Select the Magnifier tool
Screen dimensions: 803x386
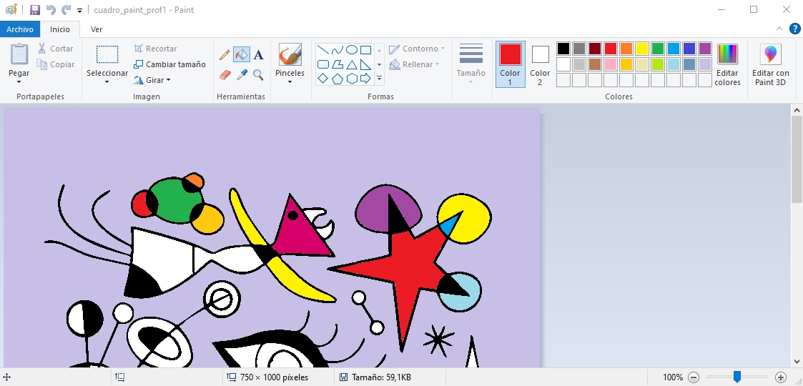tap(259, 74)
